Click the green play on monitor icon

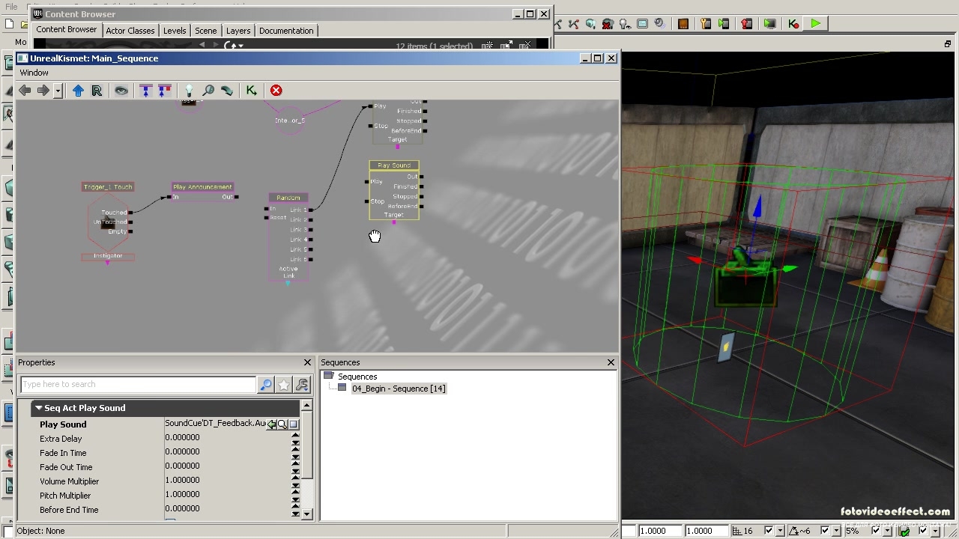pyautogui.click(x=769, y=24)
